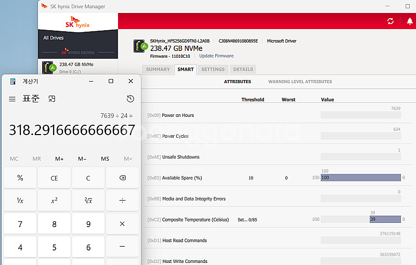Click the Value column header
This screenshot has height=265, width=416.
tap(328, 100)
